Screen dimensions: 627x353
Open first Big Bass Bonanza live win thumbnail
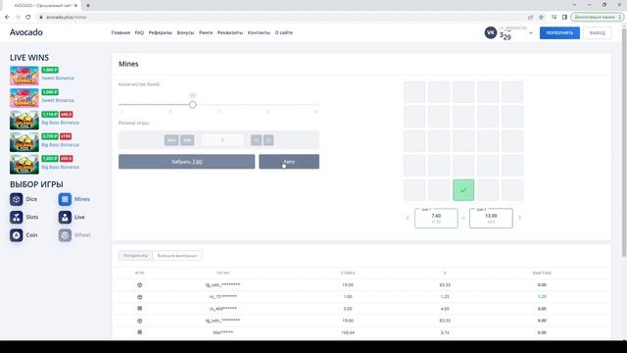[x=24, y=120]
